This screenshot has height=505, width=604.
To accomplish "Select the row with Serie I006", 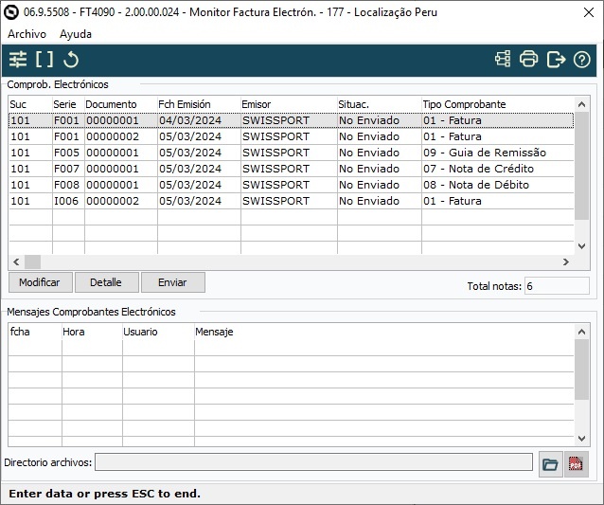I will tap(291, 201).
